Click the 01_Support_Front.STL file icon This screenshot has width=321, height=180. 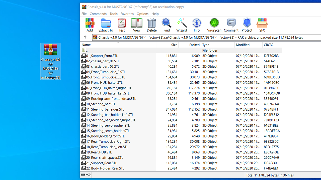(x=84, y=56)
